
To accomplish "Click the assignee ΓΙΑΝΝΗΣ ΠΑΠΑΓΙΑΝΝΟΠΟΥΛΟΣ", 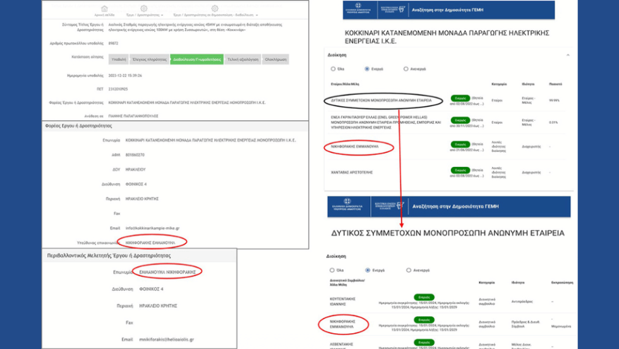I will [133, 116].
